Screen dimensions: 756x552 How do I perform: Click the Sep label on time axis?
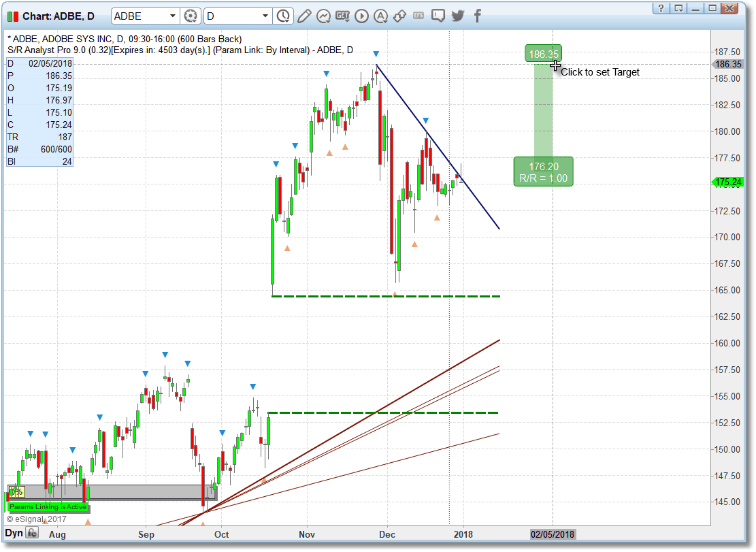[146, 534]
